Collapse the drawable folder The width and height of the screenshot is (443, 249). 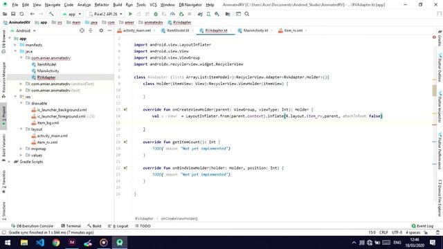point(21,103)
